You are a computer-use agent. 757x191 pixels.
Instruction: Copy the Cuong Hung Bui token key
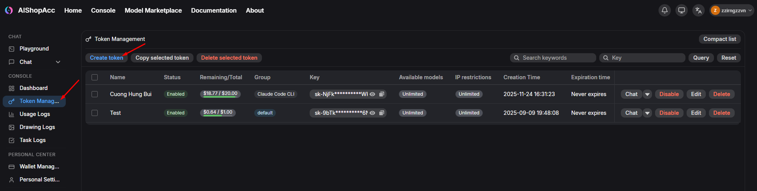[x=382, y=94]
